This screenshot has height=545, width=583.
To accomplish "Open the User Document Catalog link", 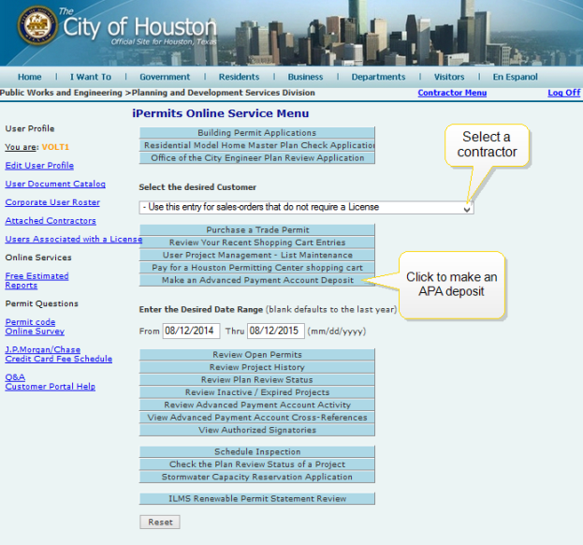I will 55,184.
